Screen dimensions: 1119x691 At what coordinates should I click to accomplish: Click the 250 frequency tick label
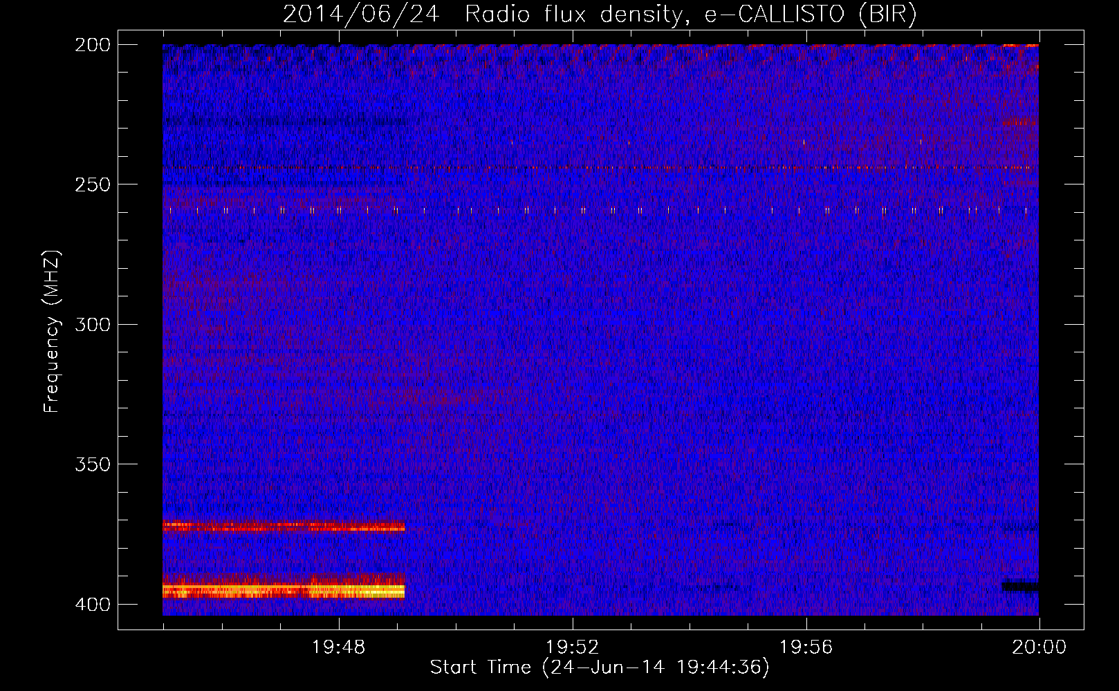tap(93, 184)
